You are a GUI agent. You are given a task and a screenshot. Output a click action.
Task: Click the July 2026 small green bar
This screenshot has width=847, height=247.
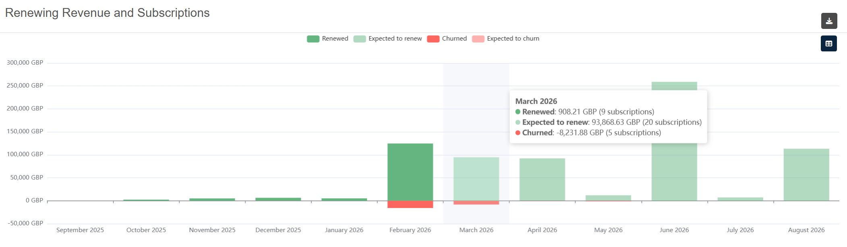click(x=740, y=199)
